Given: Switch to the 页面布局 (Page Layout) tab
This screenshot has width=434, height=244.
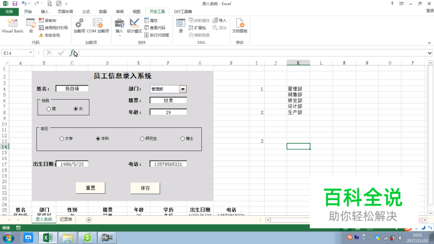Looking at the screenshot, I should (x=65, y=12).
